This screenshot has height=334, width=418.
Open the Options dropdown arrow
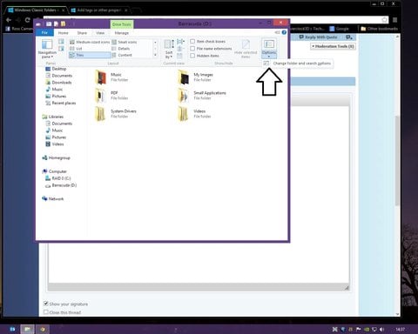tap(269, 57)
